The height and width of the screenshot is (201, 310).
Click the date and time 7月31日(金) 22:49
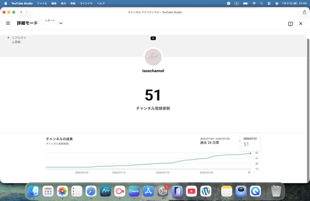(x=294, y=3)
